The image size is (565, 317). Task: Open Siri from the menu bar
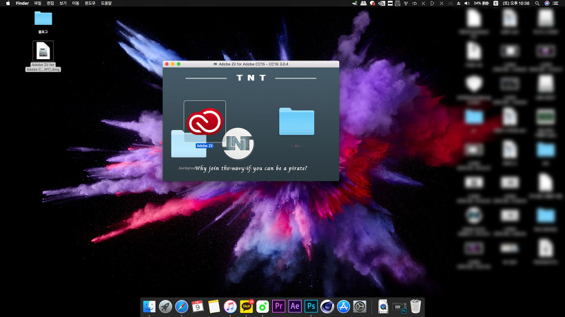546,3
